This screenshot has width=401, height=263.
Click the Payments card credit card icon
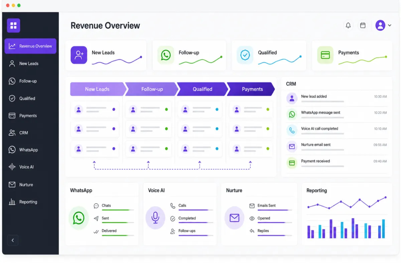(x=325, y=55)
